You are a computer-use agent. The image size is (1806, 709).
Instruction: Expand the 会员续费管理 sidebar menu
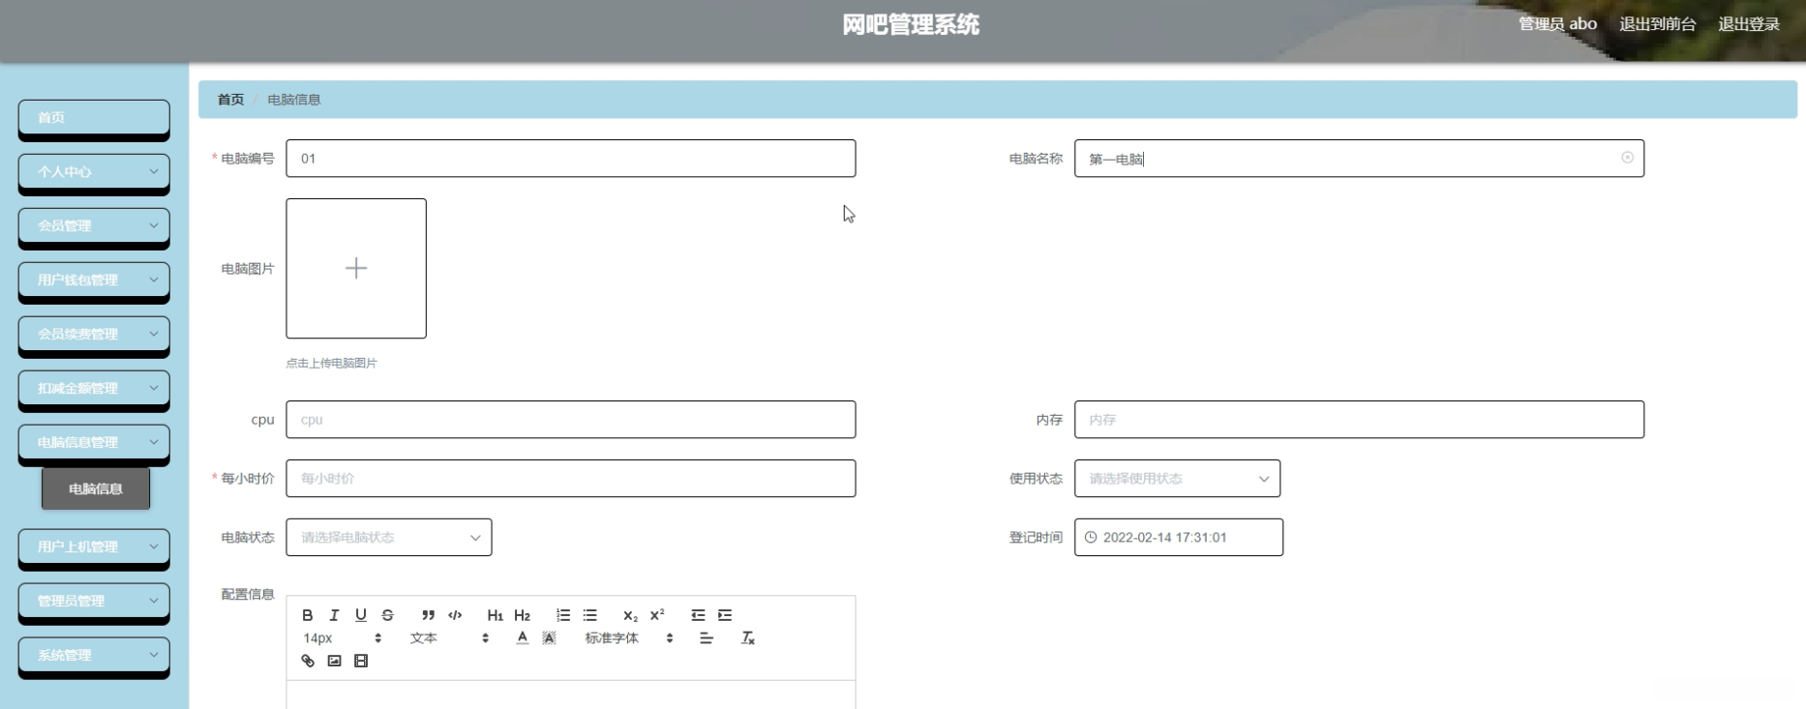coord(94,334)
